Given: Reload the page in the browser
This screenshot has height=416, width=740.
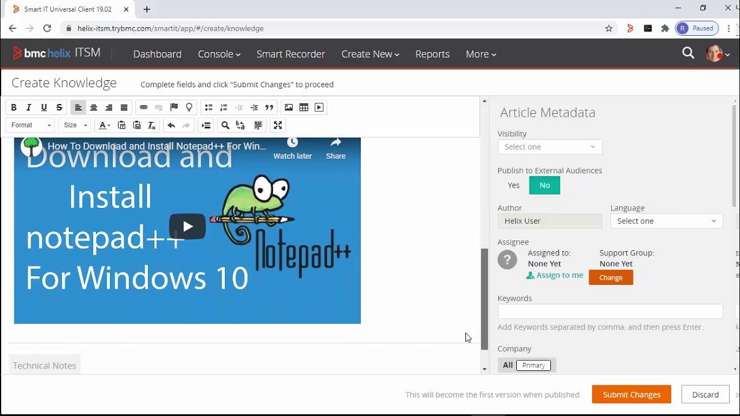Looking at the screenshot, I should 47,28.
